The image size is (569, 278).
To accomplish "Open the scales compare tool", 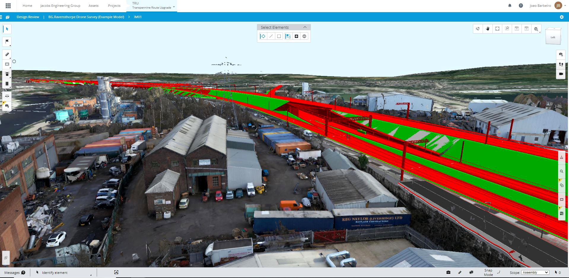I will click(7, 96).
